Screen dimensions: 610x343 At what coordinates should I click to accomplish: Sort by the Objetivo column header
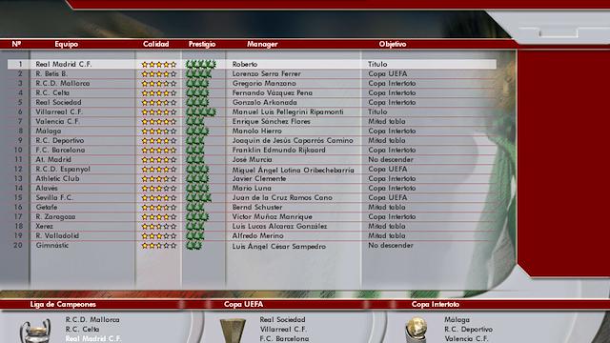393,44
